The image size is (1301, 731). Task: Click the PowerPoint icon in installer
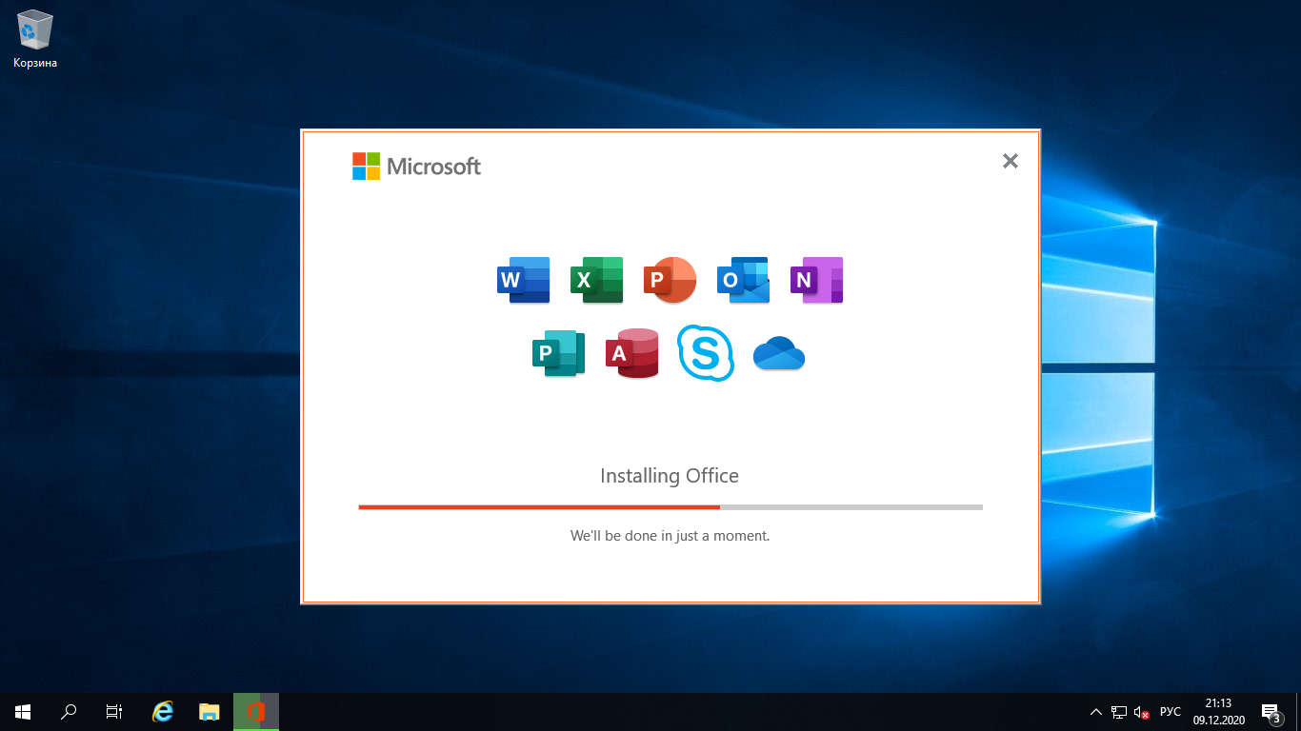[x=670, y=280]
